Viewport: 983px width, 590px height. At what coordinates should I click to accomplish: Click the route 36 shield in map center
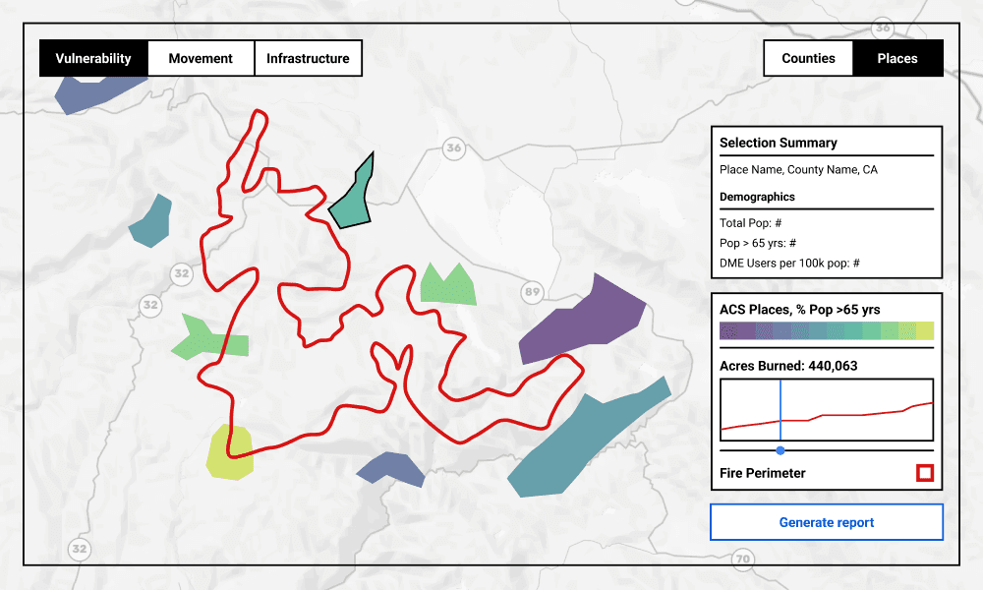454,147
